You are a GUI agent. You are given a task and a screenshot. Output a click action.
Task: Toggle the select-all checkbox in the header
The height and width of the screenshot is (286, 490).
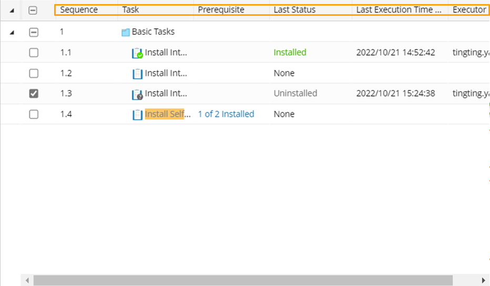(x=33, y=10)
